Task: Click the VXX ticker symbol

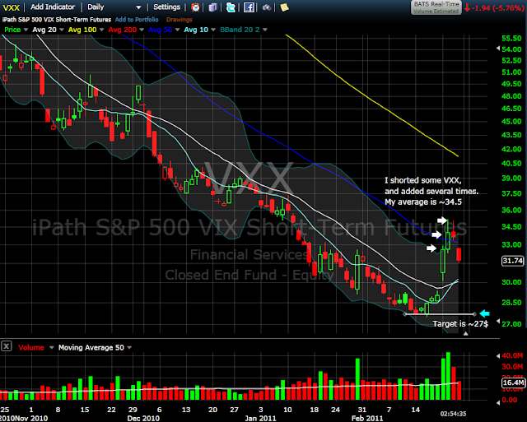Action: [11, 7]
